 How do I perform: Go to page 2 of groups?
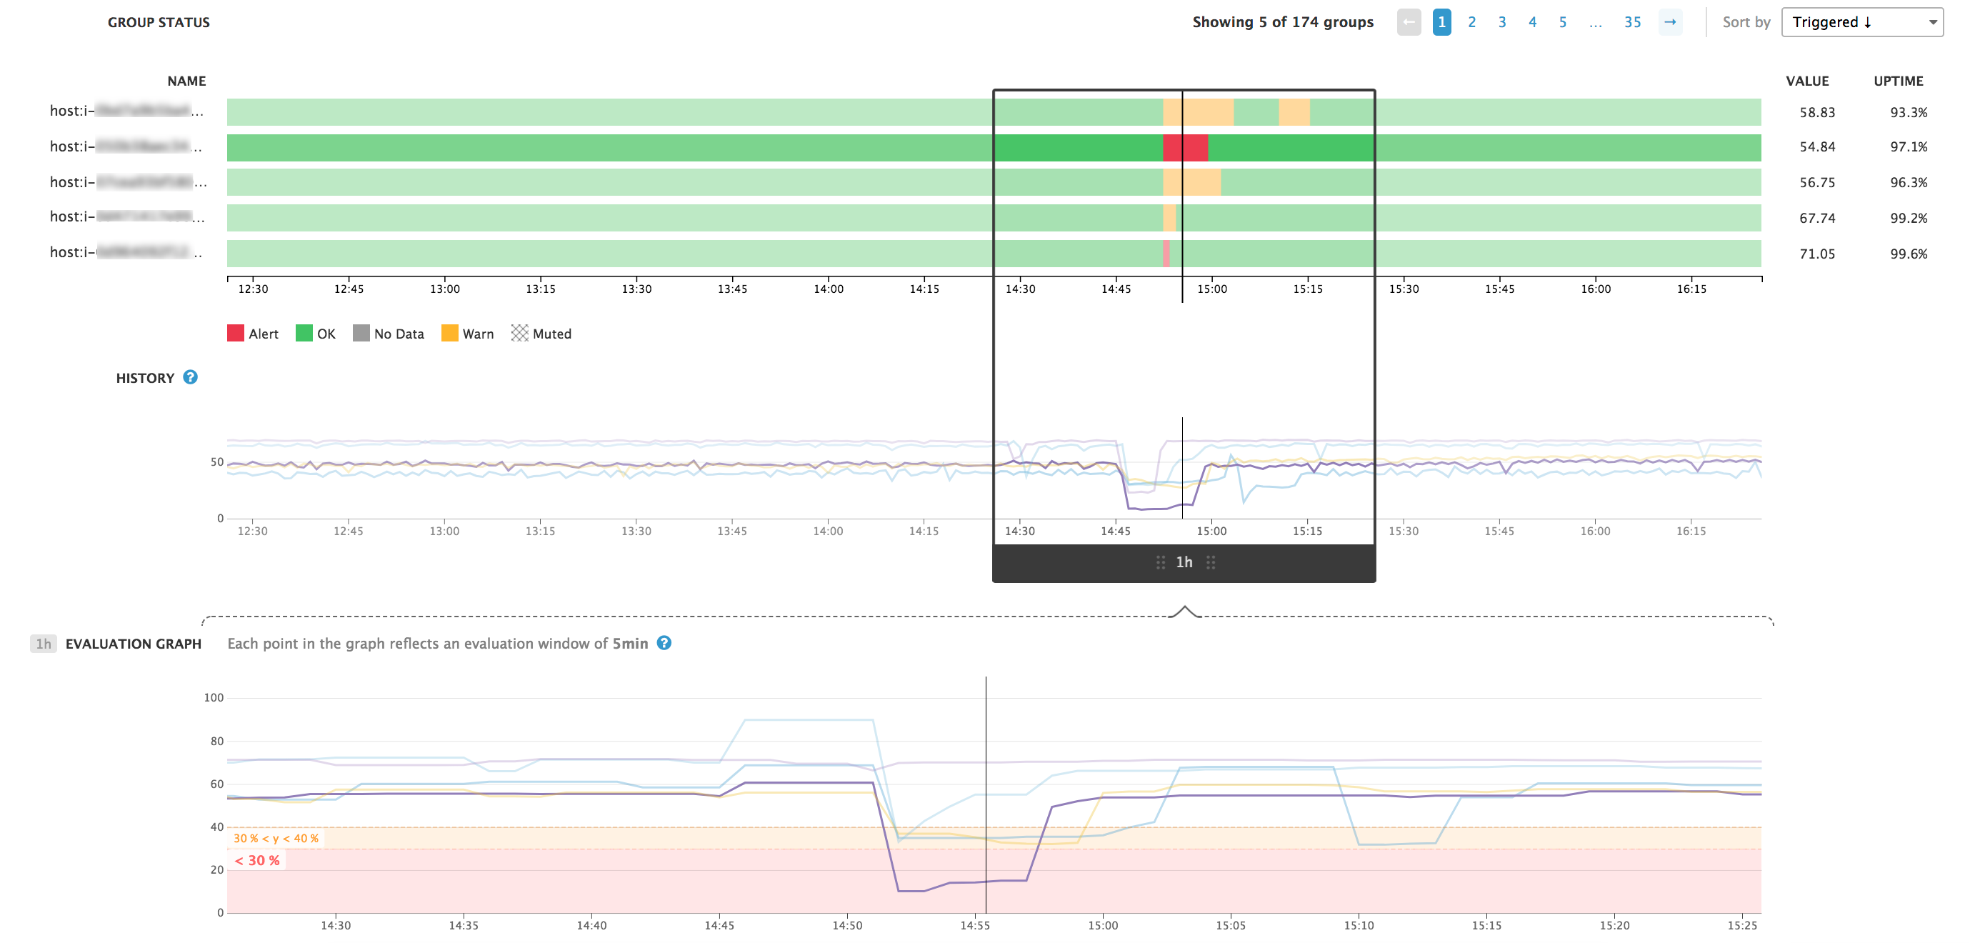click(1471, 21)
